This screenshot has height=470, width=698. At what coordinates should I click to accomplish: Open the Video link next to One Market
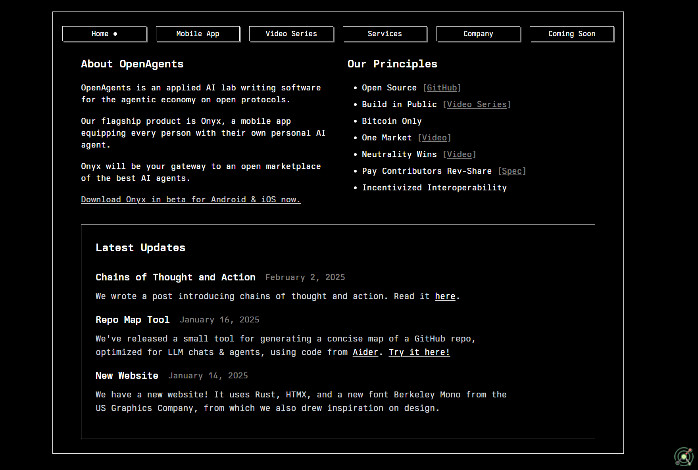tap(434, 138)
